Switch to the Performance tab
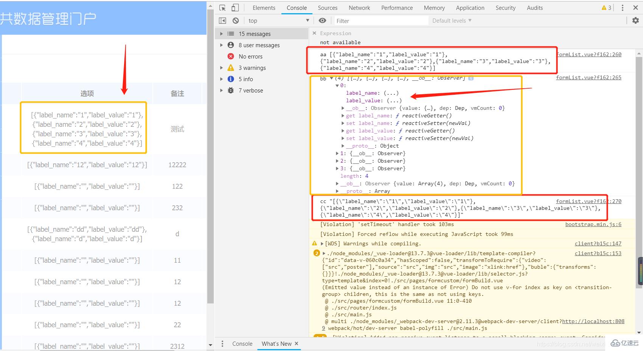Image resolution: width=643 pixels, height=351 pixels. (397, 8)
